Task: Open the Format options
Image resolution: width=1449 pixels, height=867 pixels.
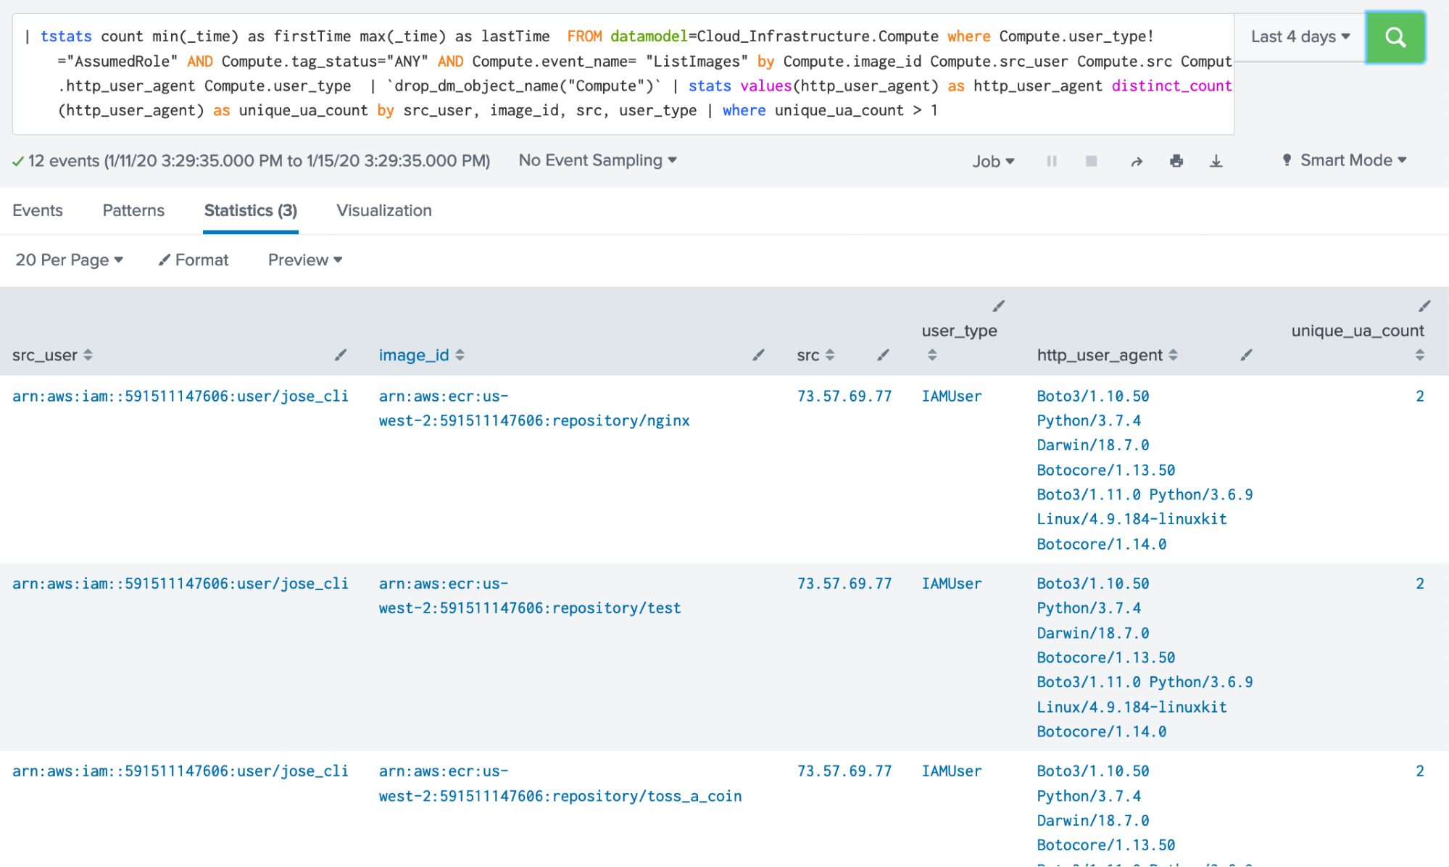Action: point(193,260)
